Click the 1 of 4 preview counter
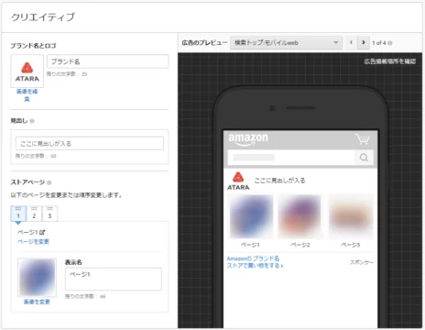 pos(379,43)
